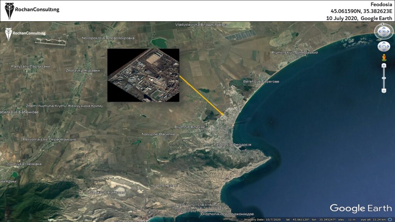Click the Look joystick right arrow
This screenshot has height=222, width=395.
388,32
